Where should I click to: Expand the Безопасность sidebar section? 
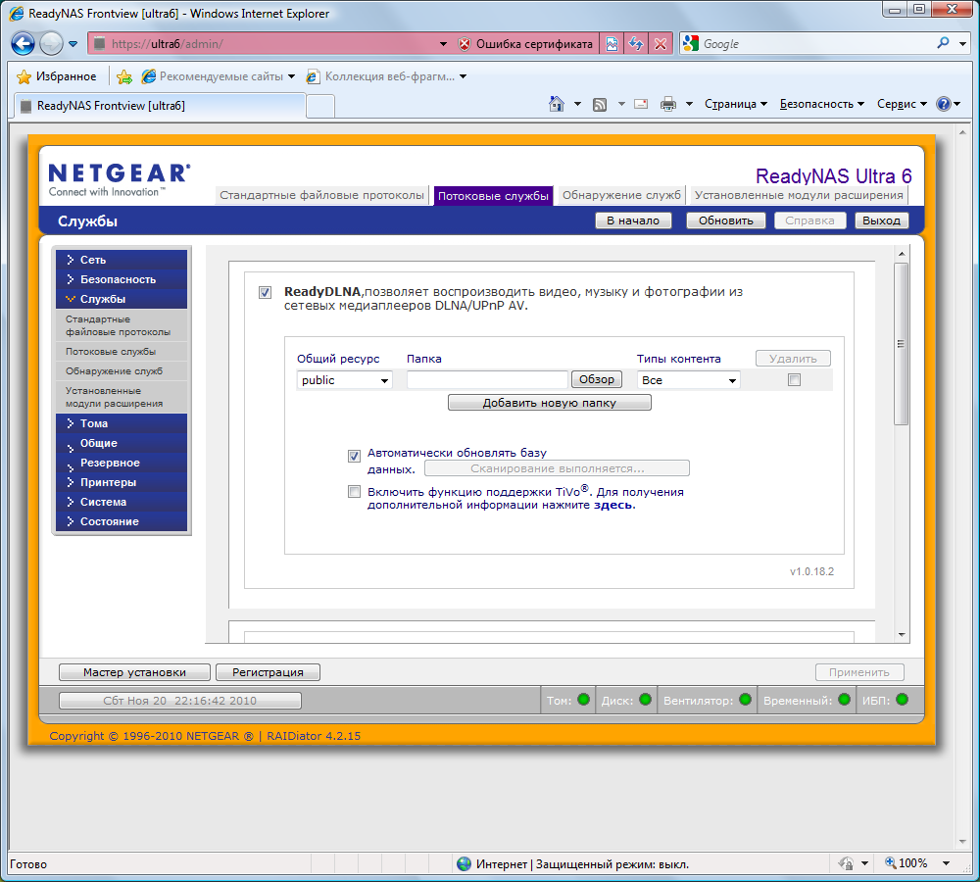pos(122,279)
